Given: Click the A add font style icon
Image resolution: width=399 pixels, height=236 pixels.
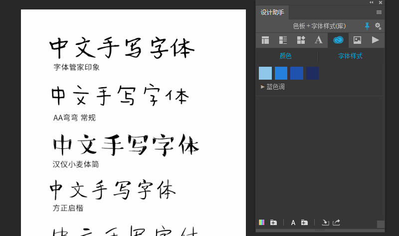Looking at the screenshot, I should [293, 223].
